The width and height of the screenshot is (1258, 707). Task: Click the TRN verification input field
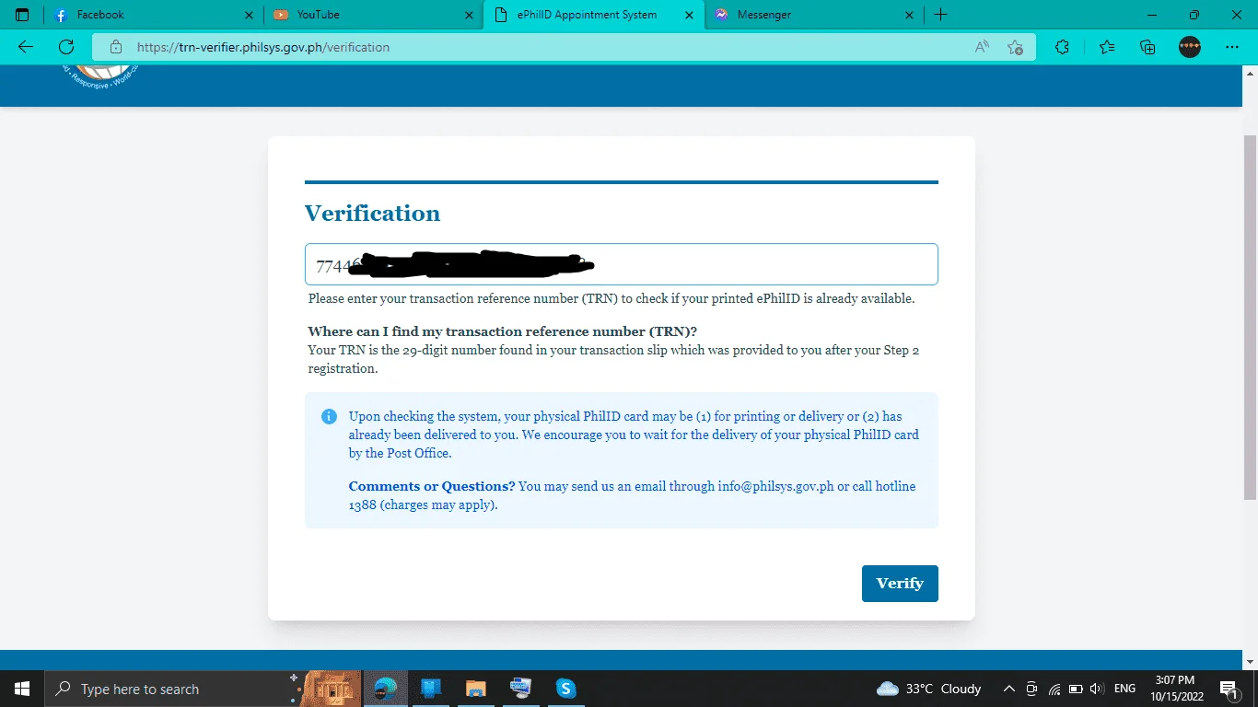622,264
